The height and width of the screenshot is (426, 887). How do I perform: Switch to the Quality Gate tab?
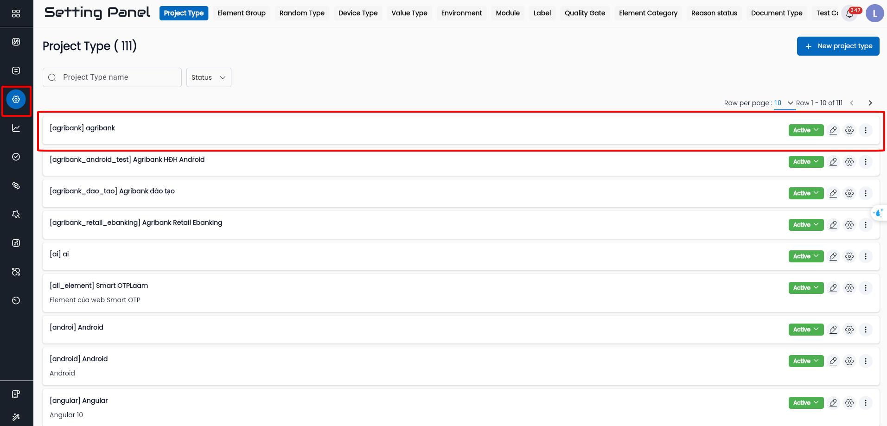585,13
